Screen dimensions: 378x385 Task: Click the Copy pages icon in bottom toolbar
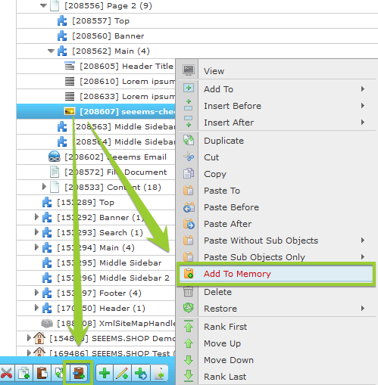(x=24, y=373)
